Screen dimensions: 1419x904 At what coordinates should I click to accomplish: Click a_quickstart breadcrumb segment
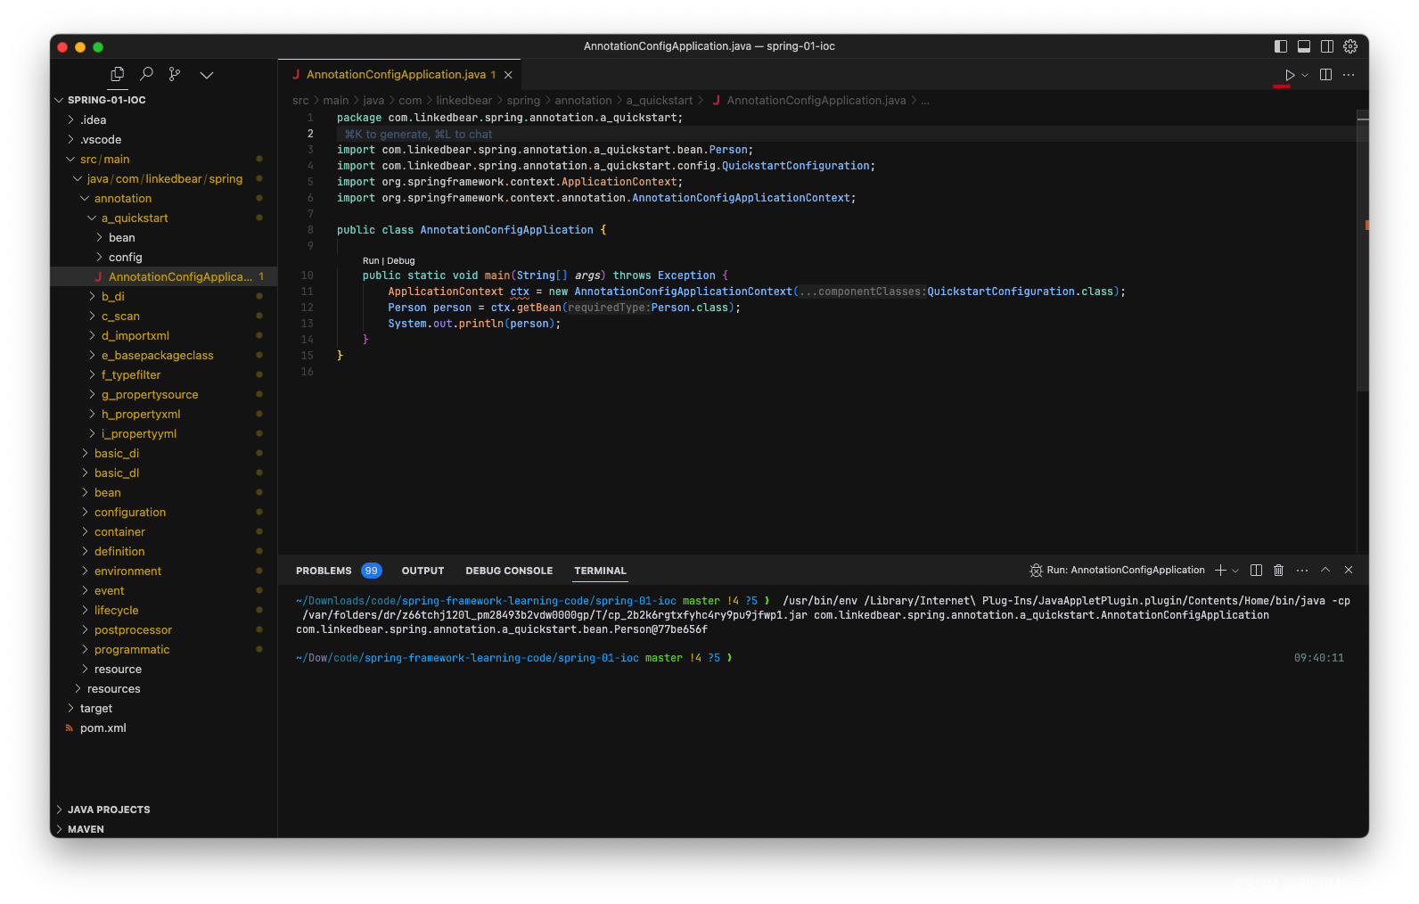pos(659,101)
